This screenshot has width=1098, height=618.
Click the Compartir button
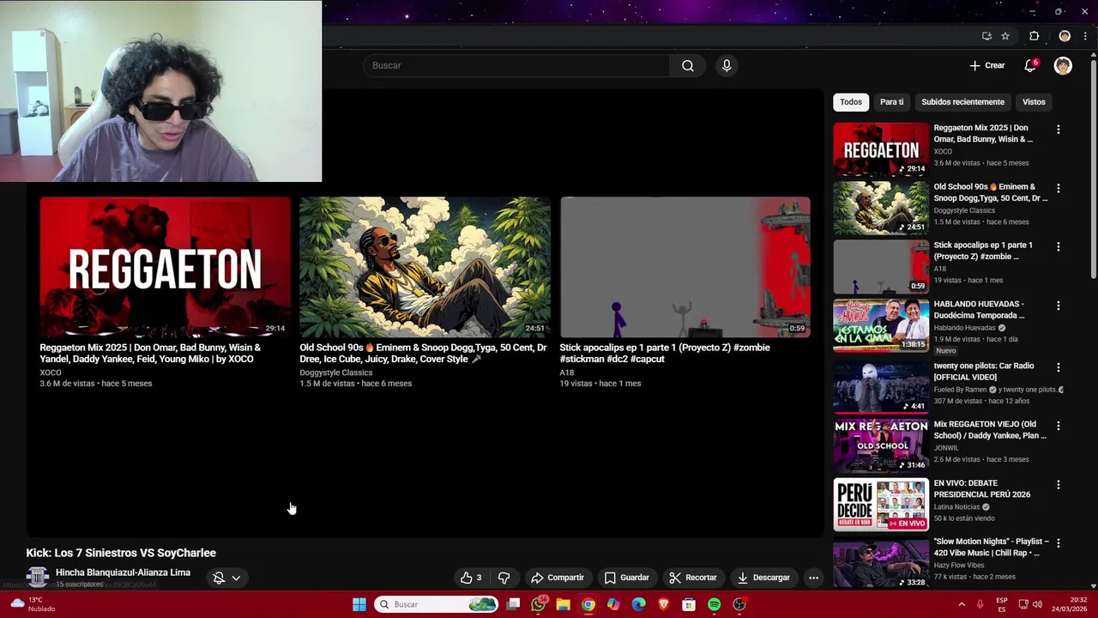click(557, 578)
